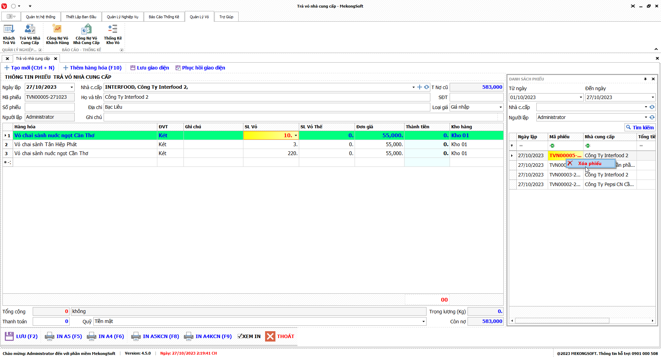Click the Ghi chú input field
This screenshot has width=661, height=357.
(300, 117)
